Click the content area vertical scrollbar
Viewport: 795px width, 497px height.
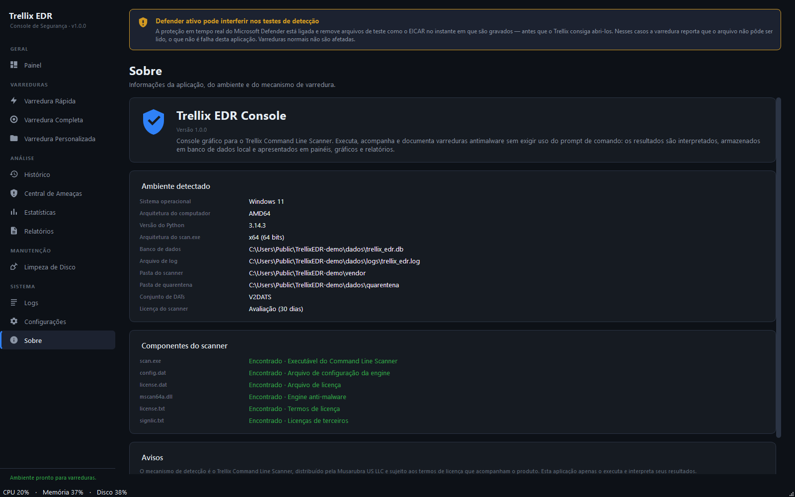[779, 267]
